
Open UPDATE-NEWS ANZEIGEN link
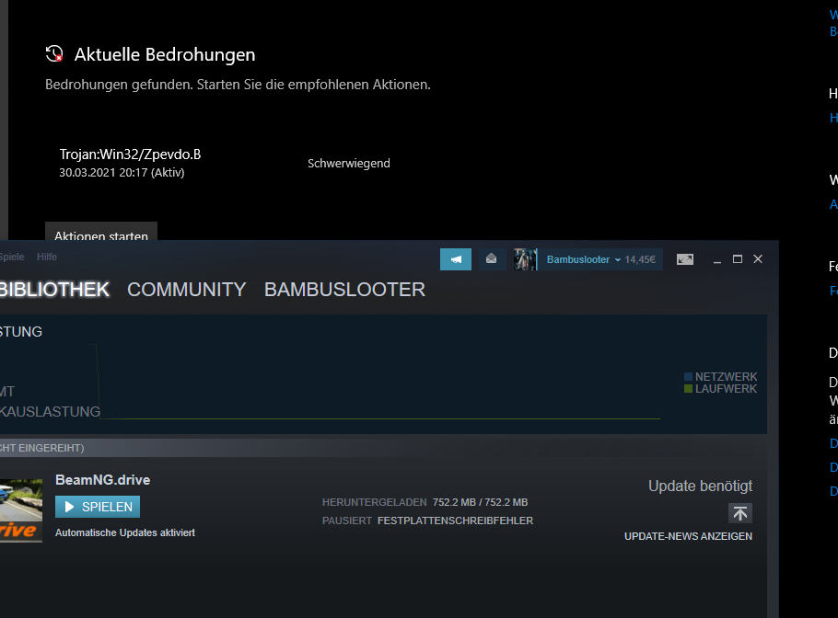(x=688, y=536)
